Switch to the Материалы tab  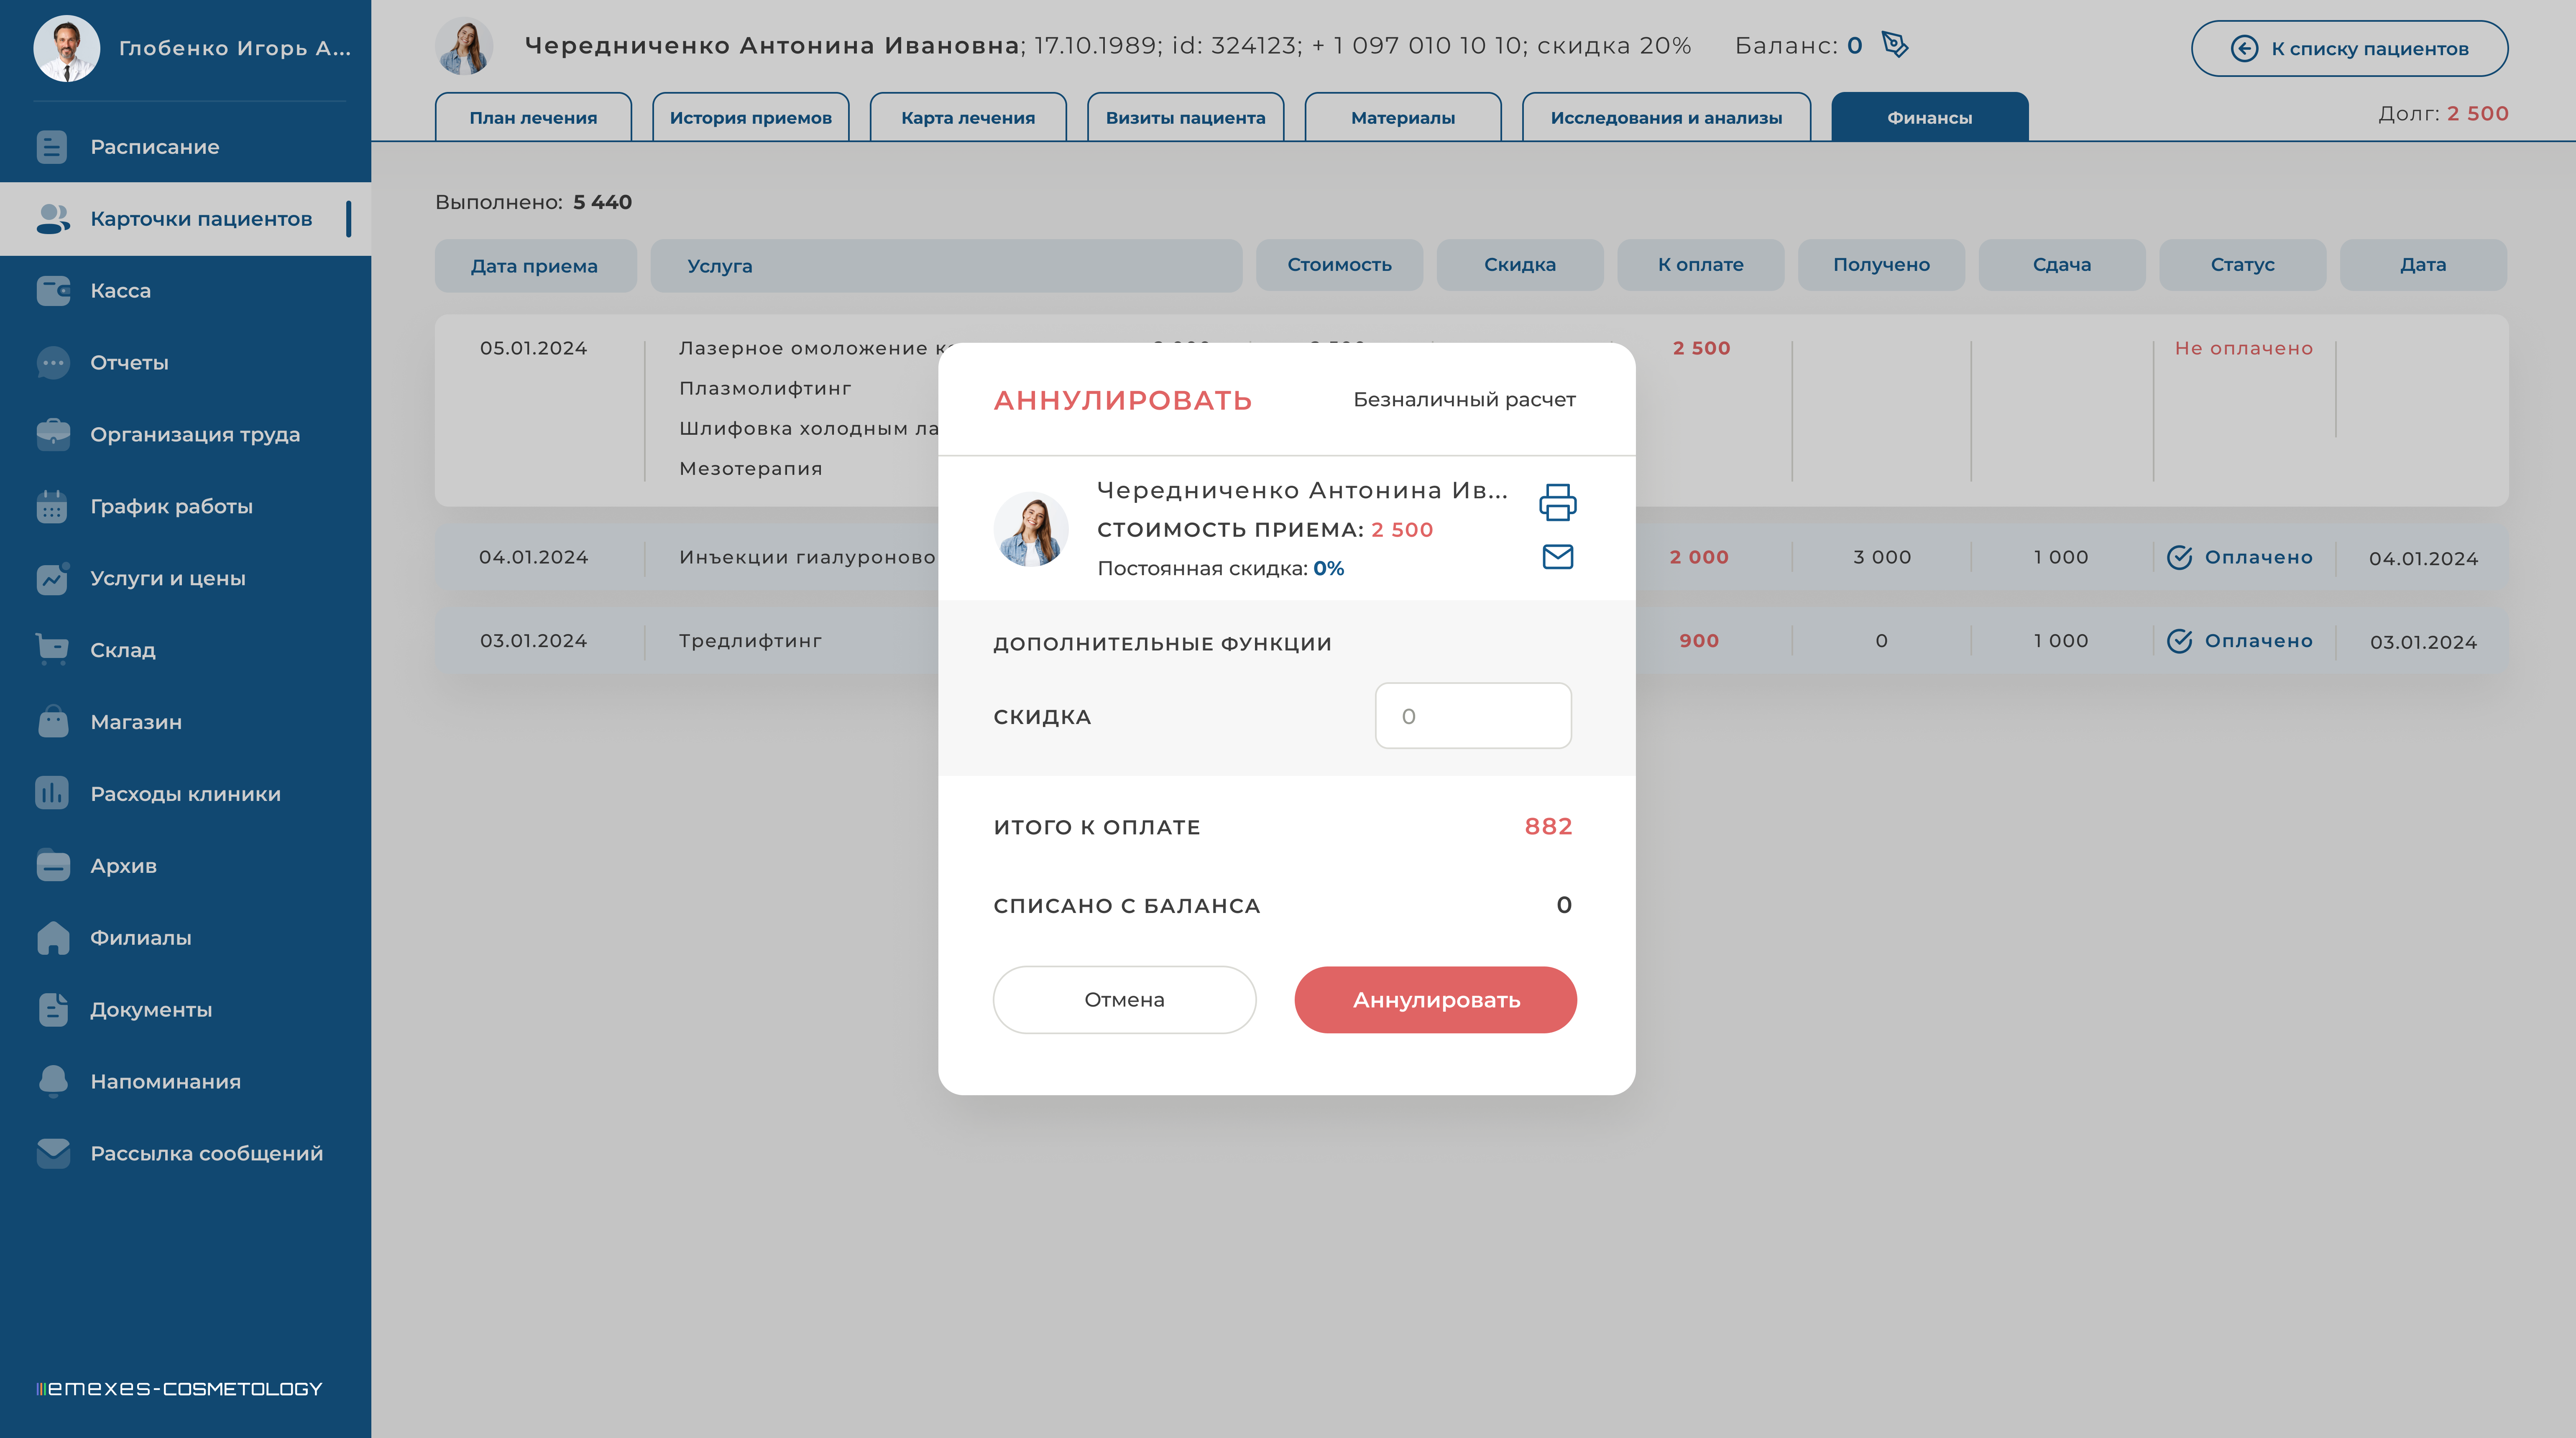point(1402,117)
